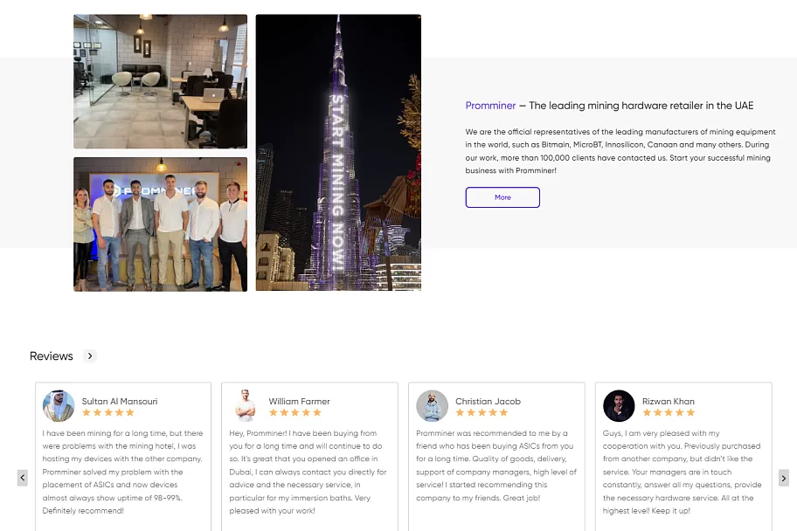The height and width of the screenshot is (531, 797).
Task: Open the Burj Khalifa night photo
Action: point(338,153)
